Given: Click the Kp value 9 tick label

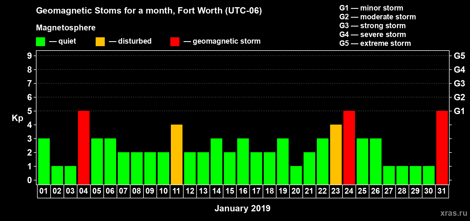Looking at the screenshot, I should click(29, 56).
